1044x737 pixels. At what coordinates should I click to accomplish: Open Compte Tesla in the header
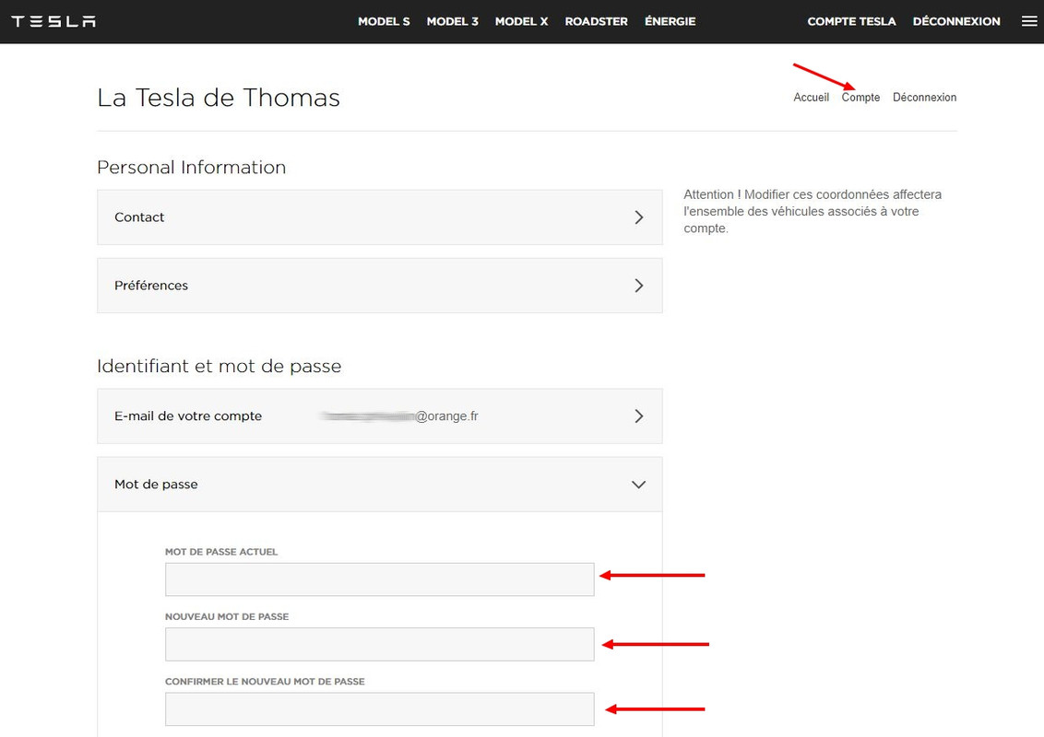851,21
